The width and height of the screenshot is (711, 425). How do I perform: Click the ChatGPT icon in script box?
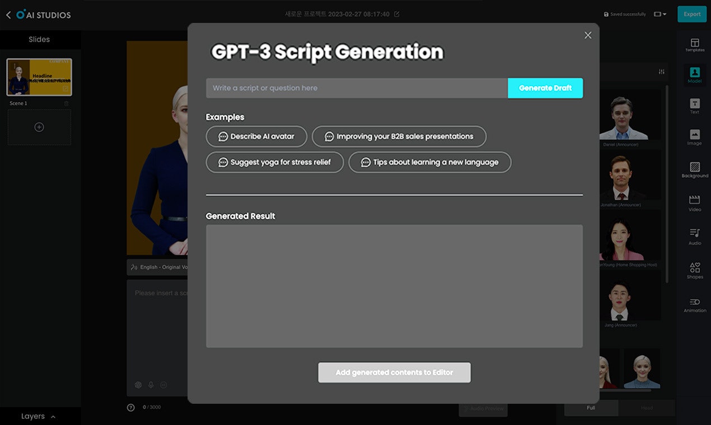click(x=138, y=385)
